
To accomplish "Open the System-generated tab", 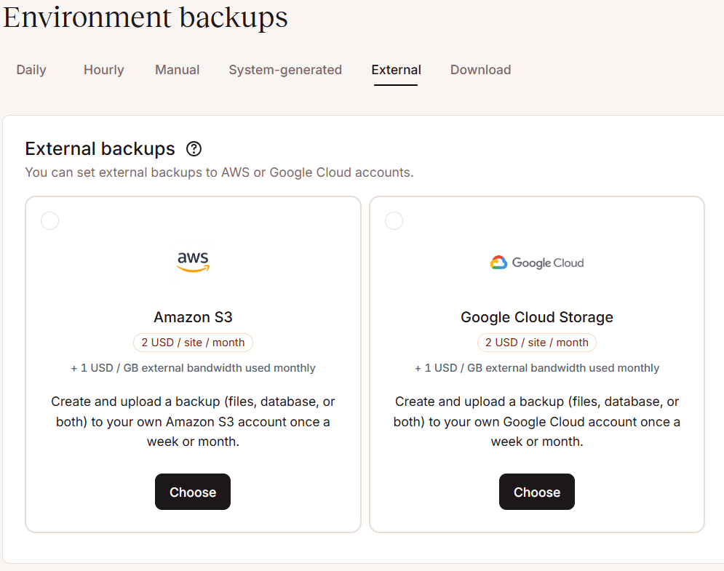I will [x=285, y=70].
